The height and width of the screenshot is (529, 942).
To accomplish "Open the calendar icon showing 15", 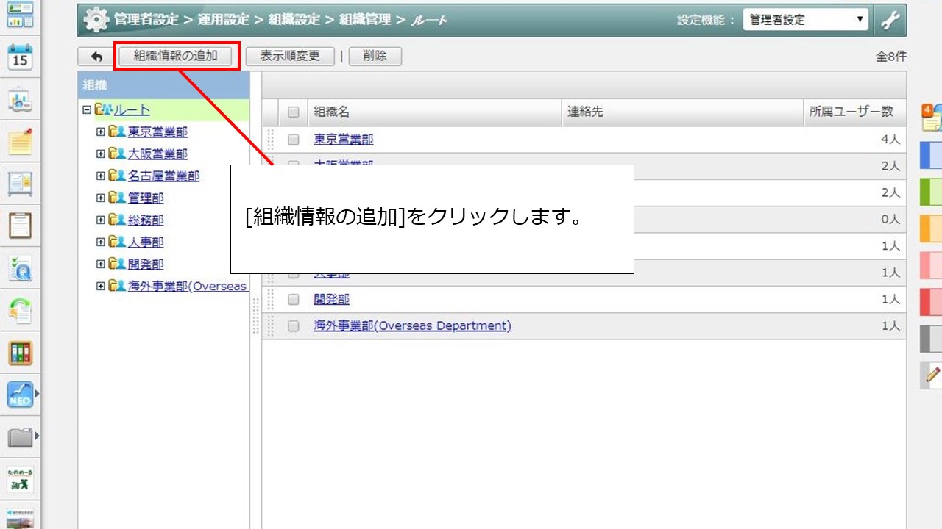I will tap(20, 56).
